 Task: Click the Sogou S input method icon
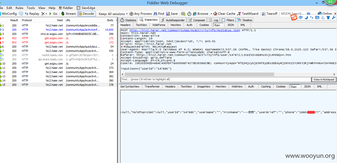[x=294, y=17]
